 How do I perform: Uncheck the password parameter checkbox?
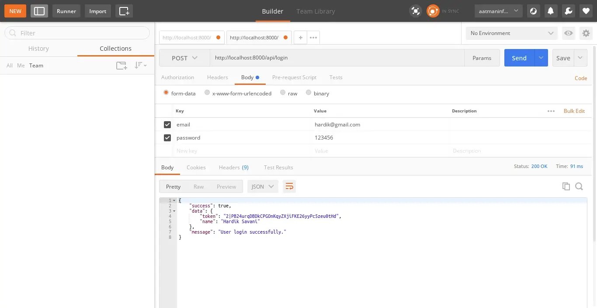[167, 138]
